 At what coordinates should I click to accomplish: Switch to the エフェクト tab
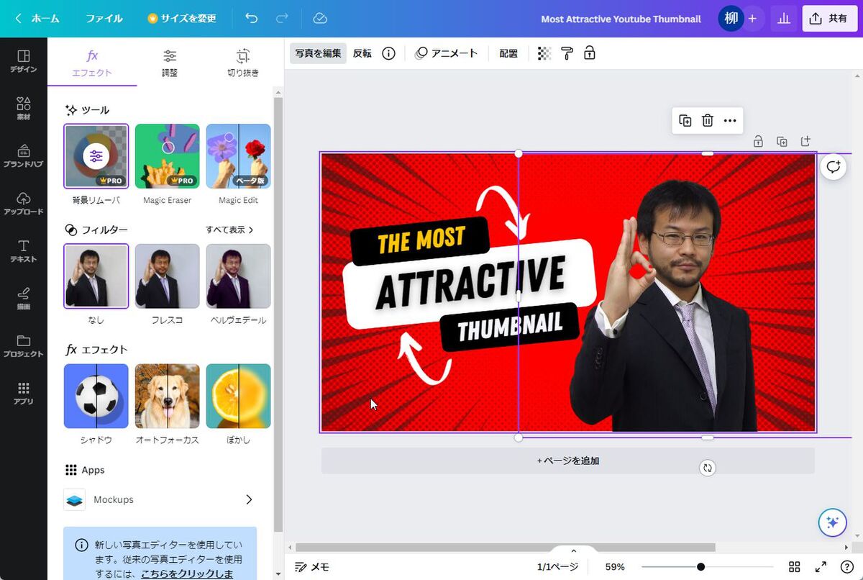pyautogui.click(x=92, y=63)
